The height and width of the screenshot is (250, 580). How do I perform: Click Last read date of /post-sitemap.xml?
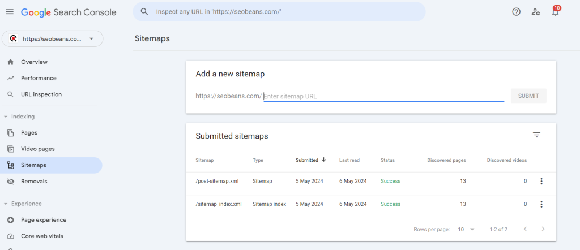point(353,182)
